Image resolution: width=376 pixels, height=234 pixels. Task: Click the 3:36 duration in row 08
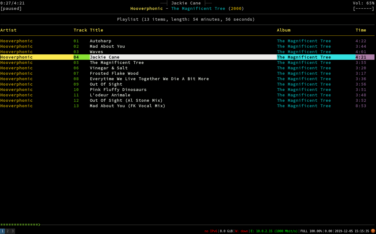361,79
